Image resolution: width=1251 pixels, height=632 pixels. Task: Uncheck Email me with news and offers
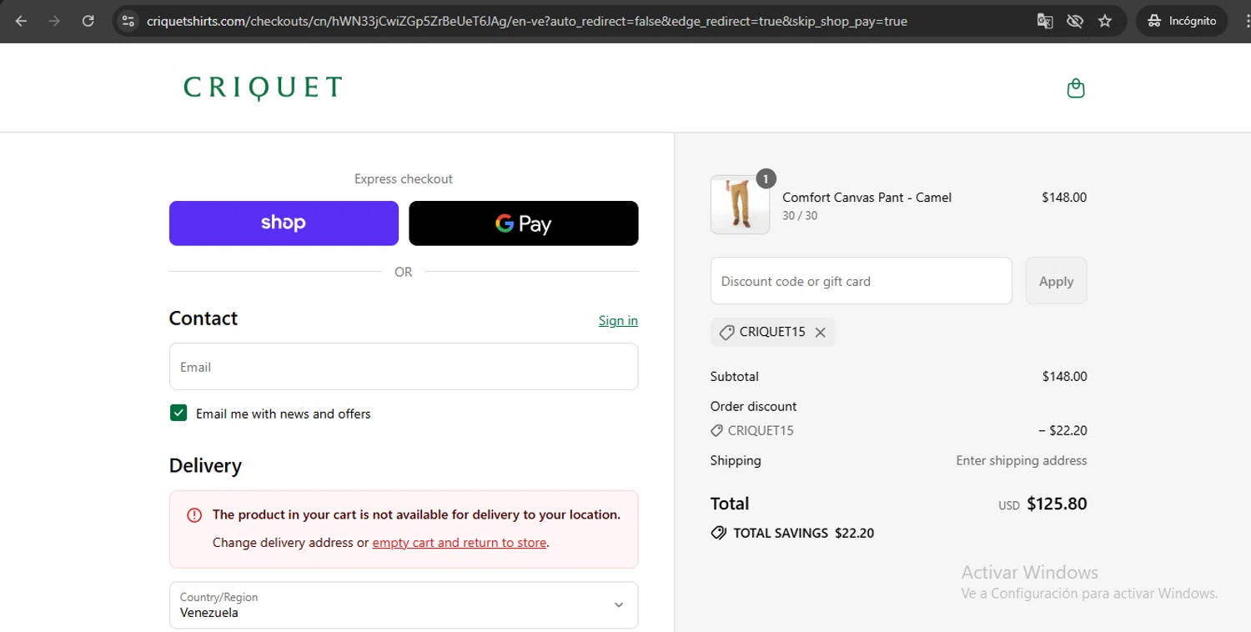click(178, 413)
